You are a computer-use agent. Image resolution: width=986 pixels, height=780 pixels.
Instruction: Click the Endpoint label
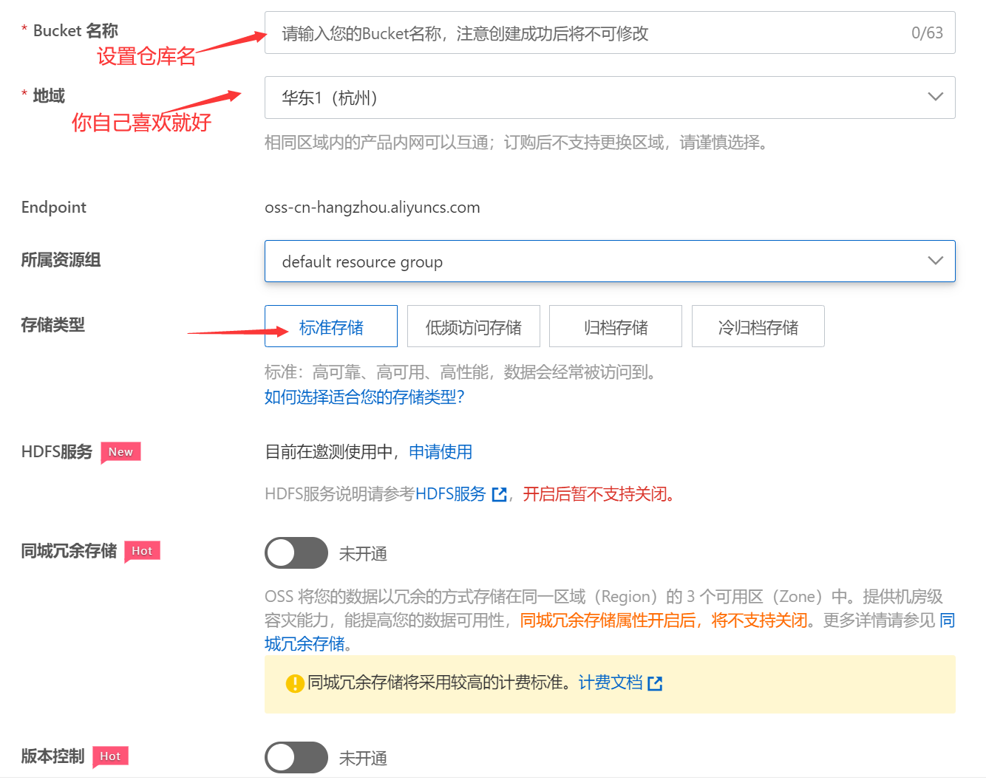tap(53, 208)
